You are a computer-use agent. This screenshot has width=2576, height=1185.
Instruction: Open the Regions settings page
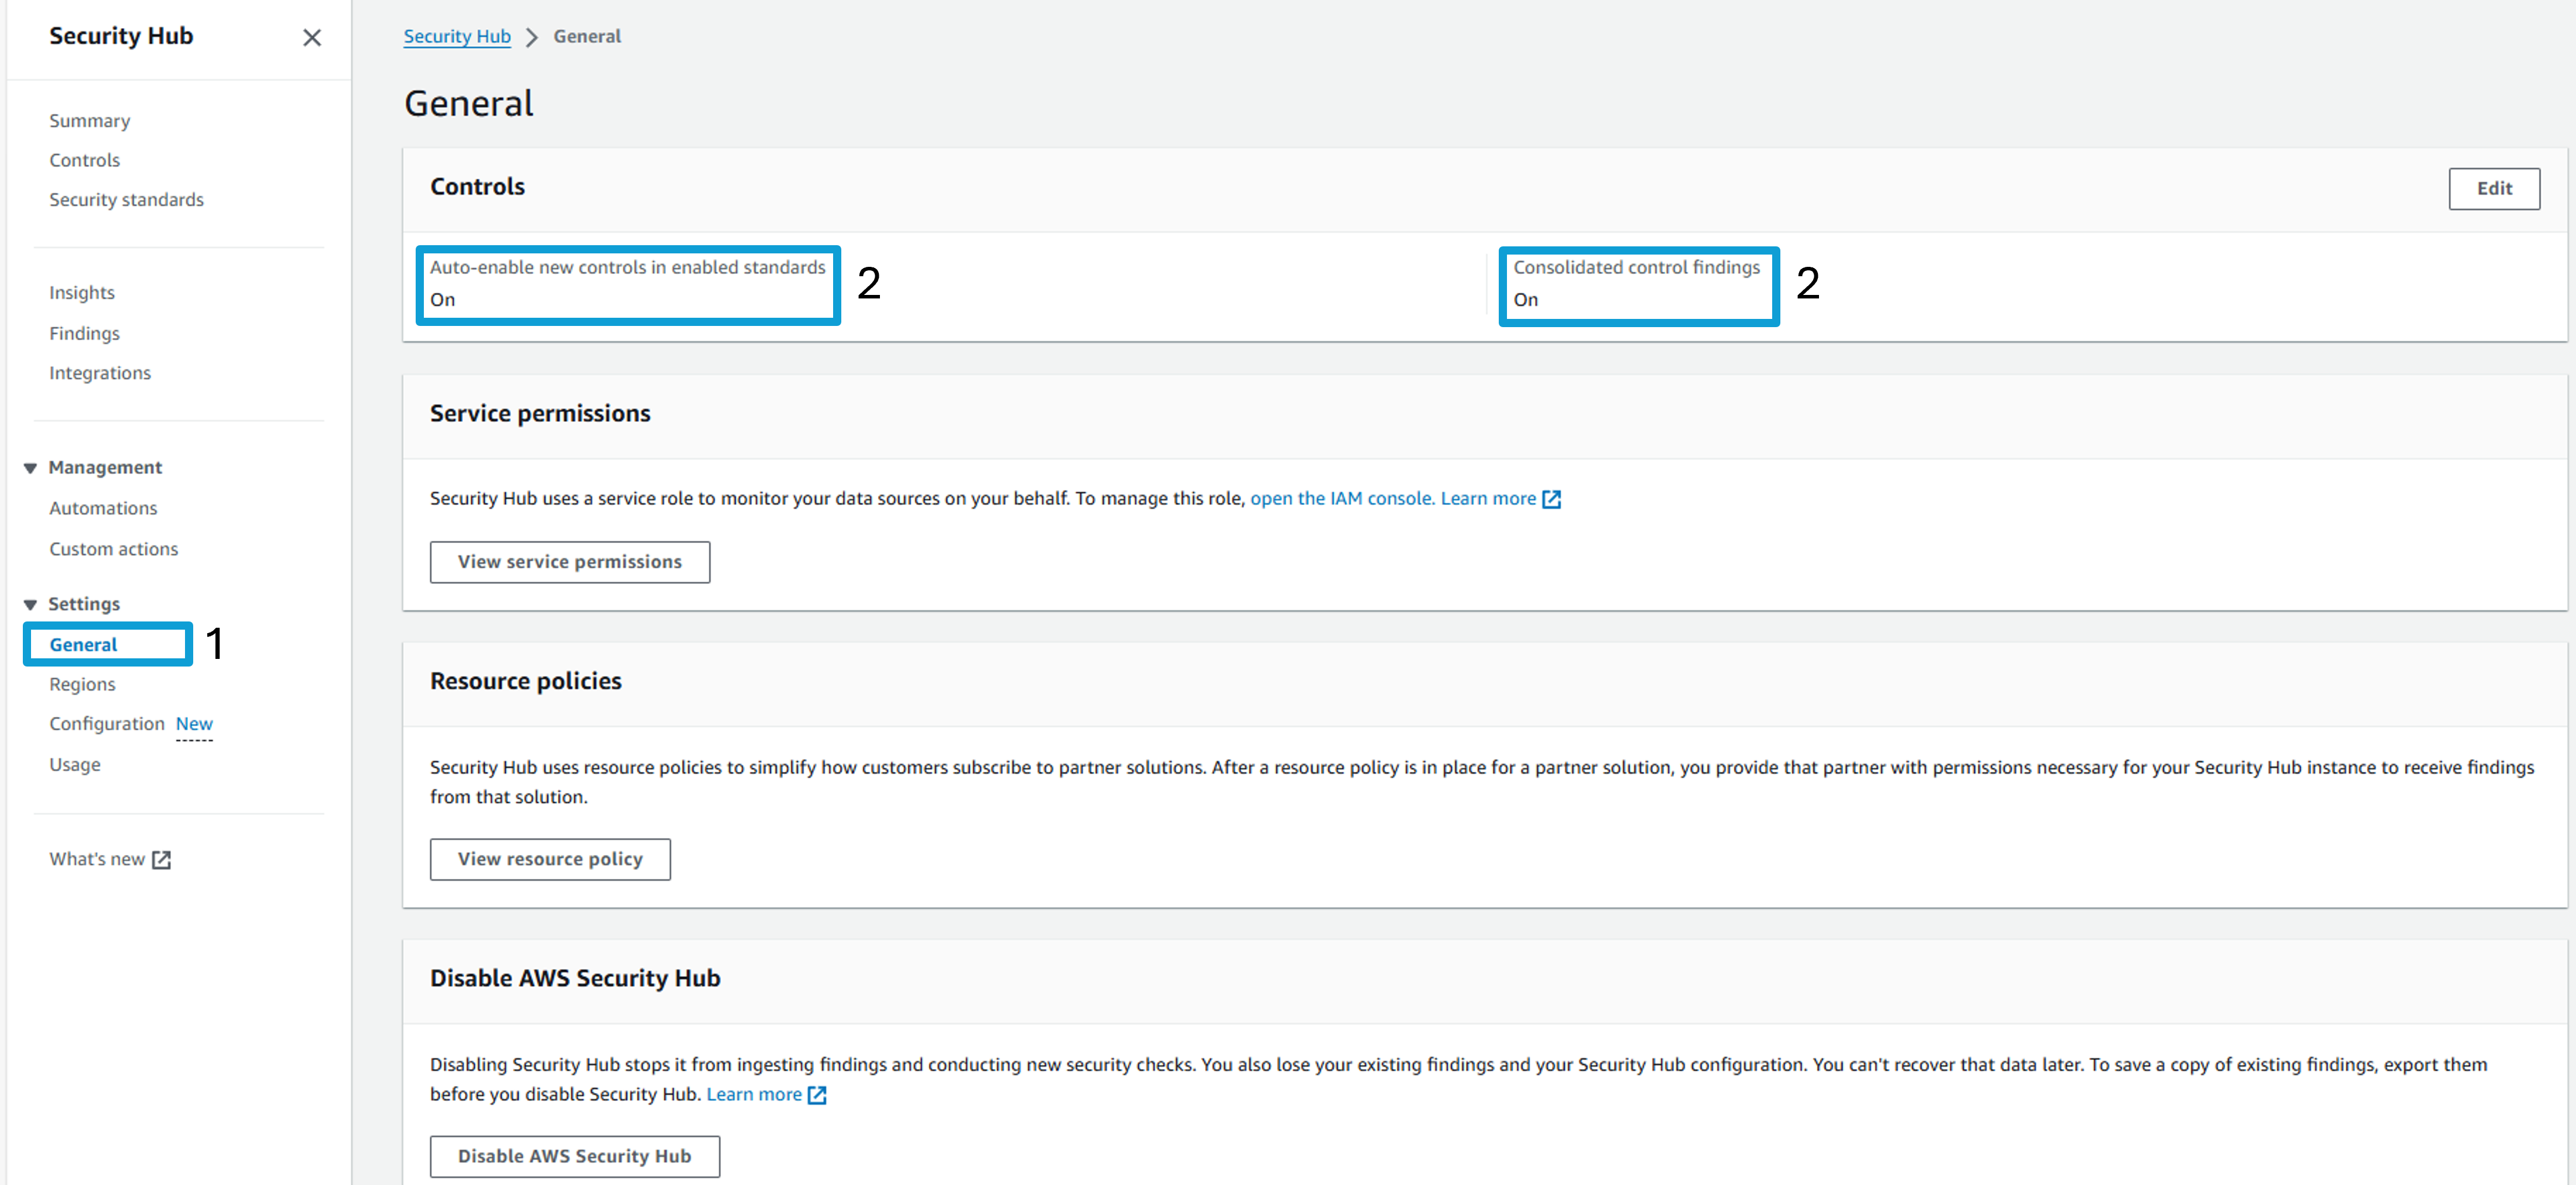tap(83, 685)
